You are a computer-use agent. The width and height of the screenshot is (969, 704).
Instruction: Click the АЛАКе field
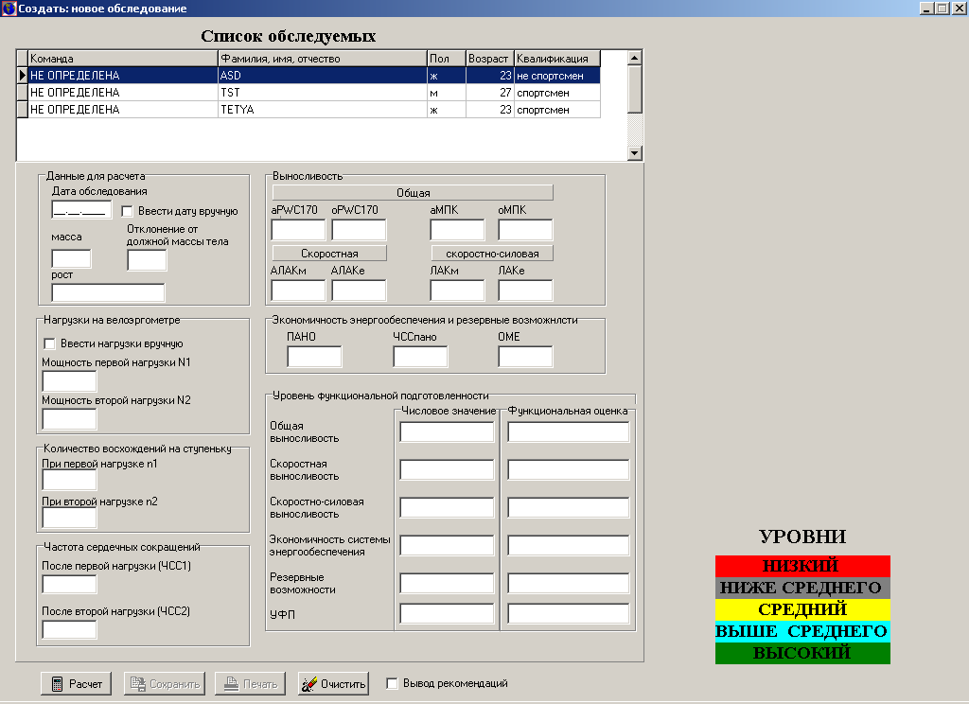click(359, 290)
